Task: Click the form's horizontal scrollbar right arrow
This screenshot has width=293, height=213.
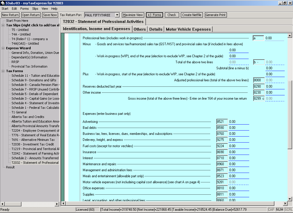Action: (285, 204)
